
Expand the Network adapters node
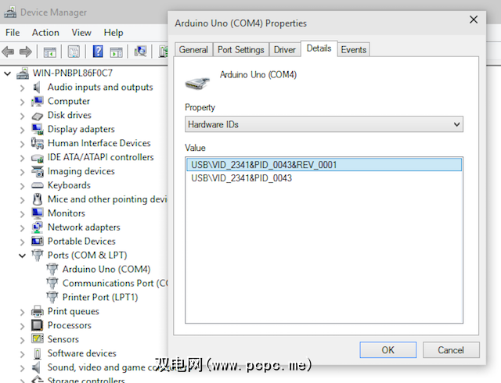click(x=22, y=228)
